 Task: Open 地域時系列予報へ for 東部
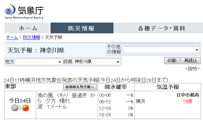(80, 87)
